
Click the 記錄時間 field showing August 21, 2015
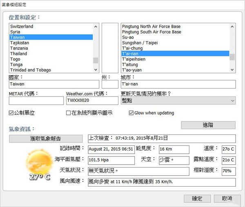tap(111, 150)
